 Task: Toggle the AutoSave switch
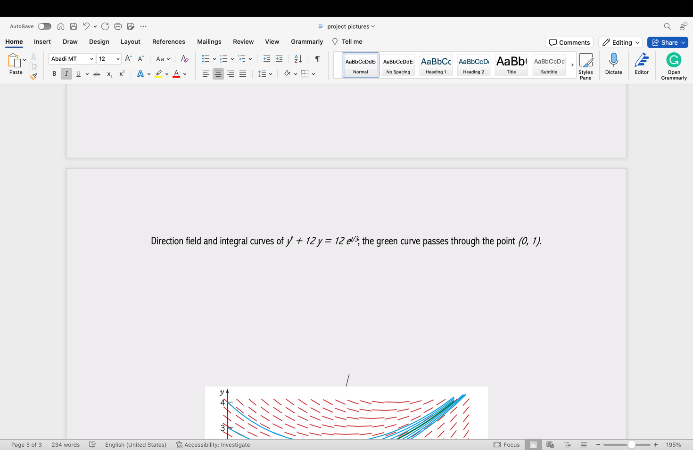(45, 26)
